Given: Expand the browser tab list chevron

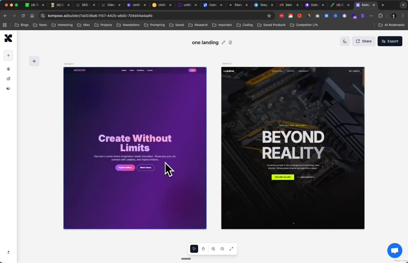Looking at the screenshot, I should coord(403,5).
